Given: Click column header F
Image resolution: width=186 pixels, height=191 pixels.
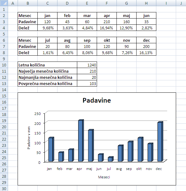Looking at the screenshot, I should click(107, 3).
